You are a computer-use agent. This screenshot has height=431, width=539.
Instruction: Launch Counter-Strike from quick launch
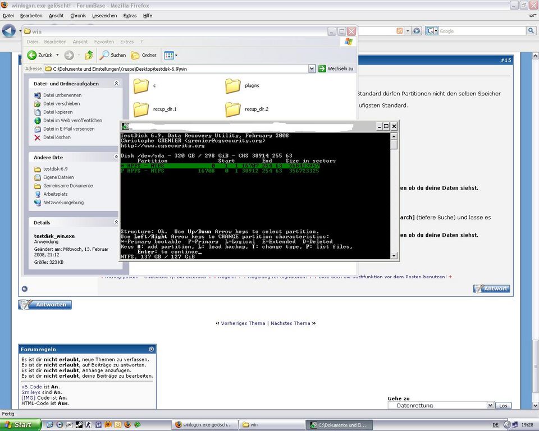point(89,425)
